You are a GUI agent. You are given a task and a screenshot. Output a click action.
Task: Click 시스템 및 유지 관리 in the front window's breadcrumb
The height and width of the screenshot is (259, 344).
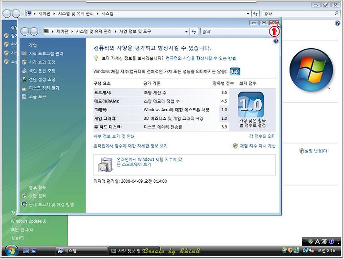click(94, 31)
